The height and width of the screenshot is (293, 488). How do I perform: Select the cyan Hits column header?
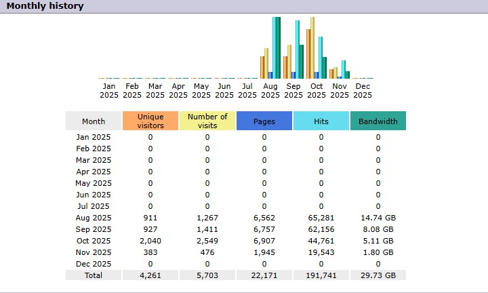[321, 121]
